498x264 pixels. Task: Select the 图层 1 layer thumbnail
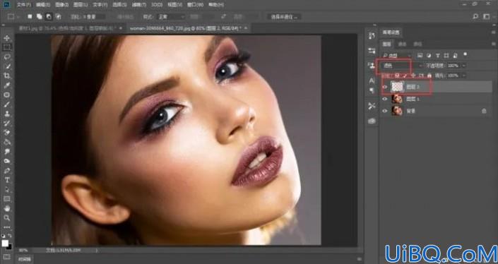point(397,99)
